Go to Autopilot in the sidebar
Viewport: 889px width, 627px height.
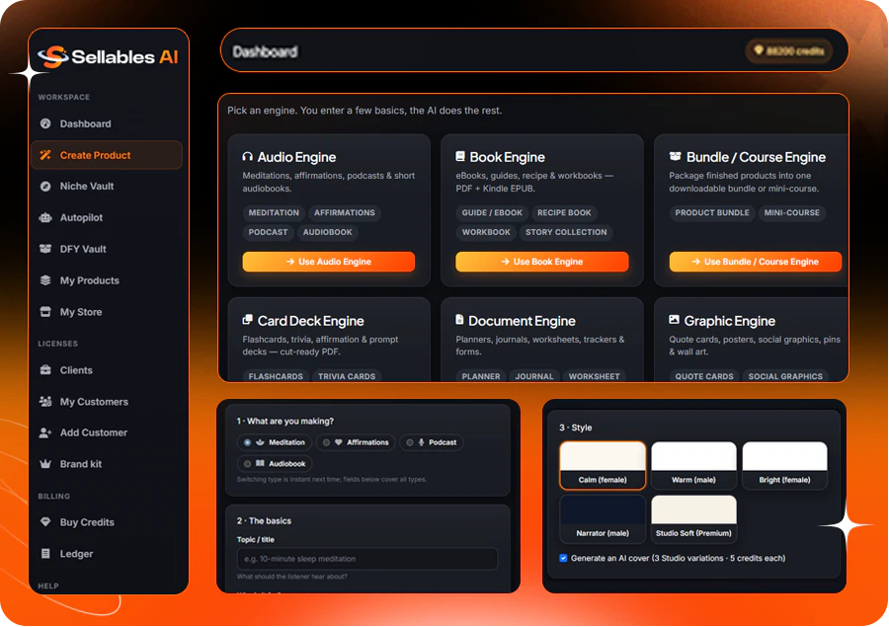point(107,217)
